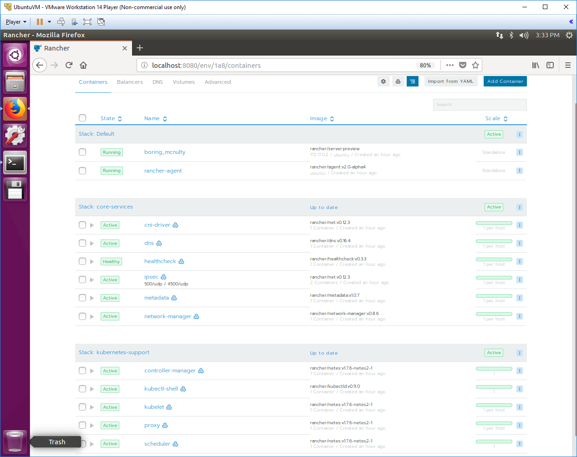
Task: Expand the network-manager service row
Action: click(92, 316)
